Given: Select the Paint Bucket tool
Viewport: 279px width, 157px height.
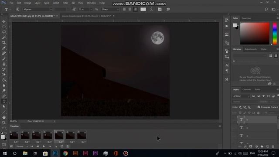Looking at the screenshot, I should point(4,80).
